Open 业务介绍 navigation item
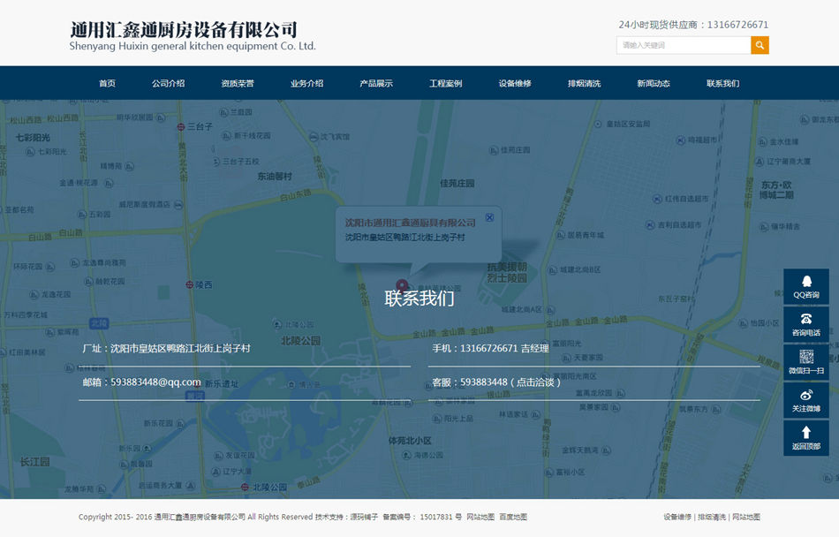 pyautogui.click(x=306, y=83)
